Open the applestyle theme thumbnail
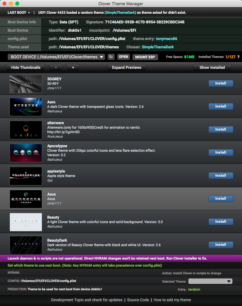This screenshot has height=306, width=242. click(26, 176)
